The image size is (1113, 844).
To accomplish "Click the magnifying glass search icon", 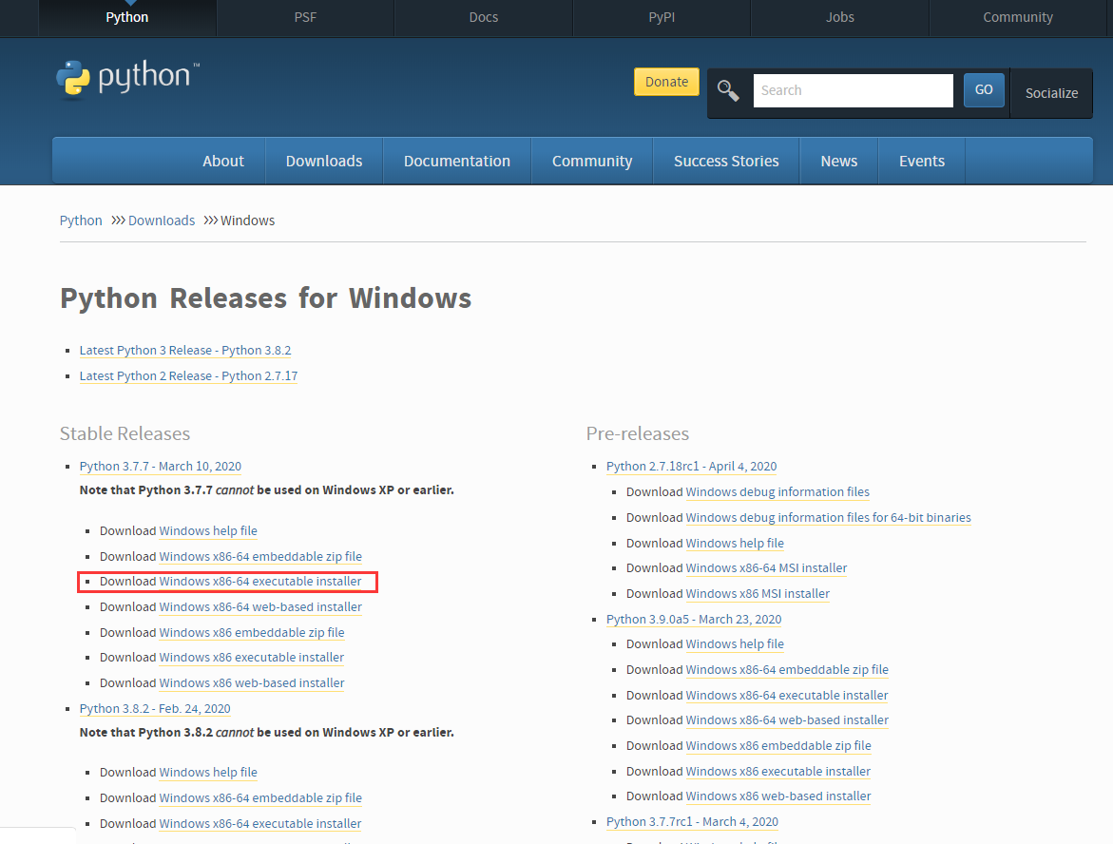I will coord(728,91).
